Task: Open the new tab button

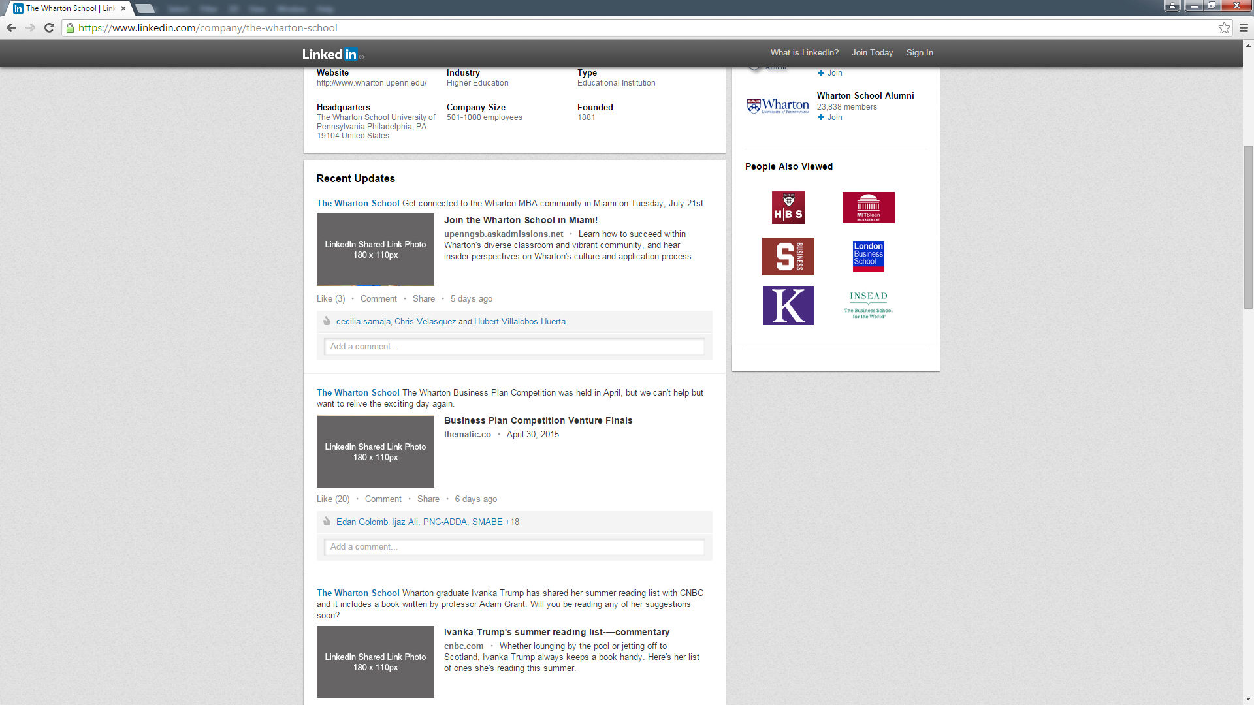Action: 144,9
